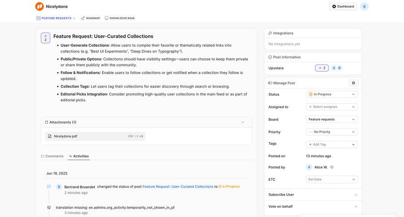This screenshot has height=217, width=404.
Task: Click the In Progress status label in activity
Action: coord(229,187)
